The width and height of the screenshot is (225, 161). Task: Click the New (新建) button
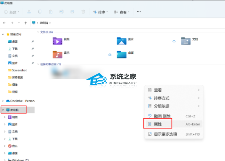click(11, 12)
